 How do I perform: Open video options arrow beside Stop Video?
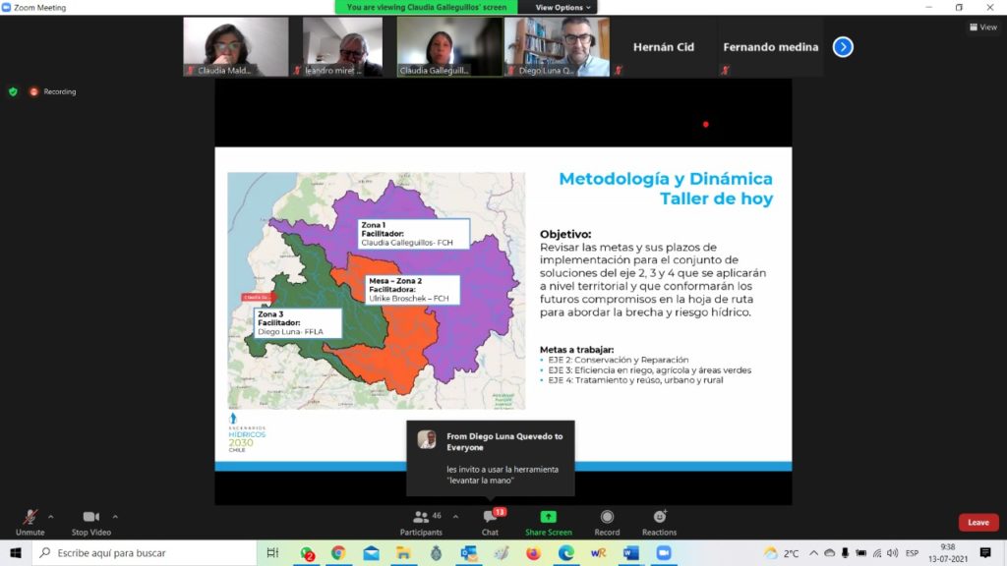[x=115, y=516]
